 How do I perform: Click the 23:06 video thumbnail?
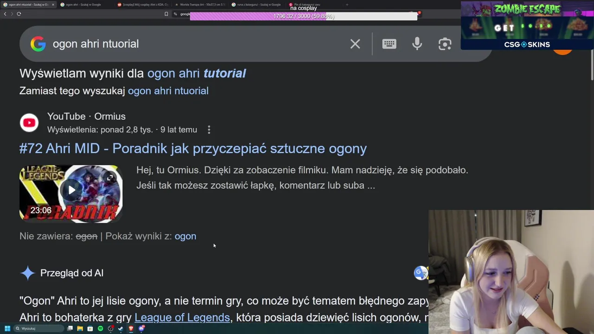click(71, 193)
